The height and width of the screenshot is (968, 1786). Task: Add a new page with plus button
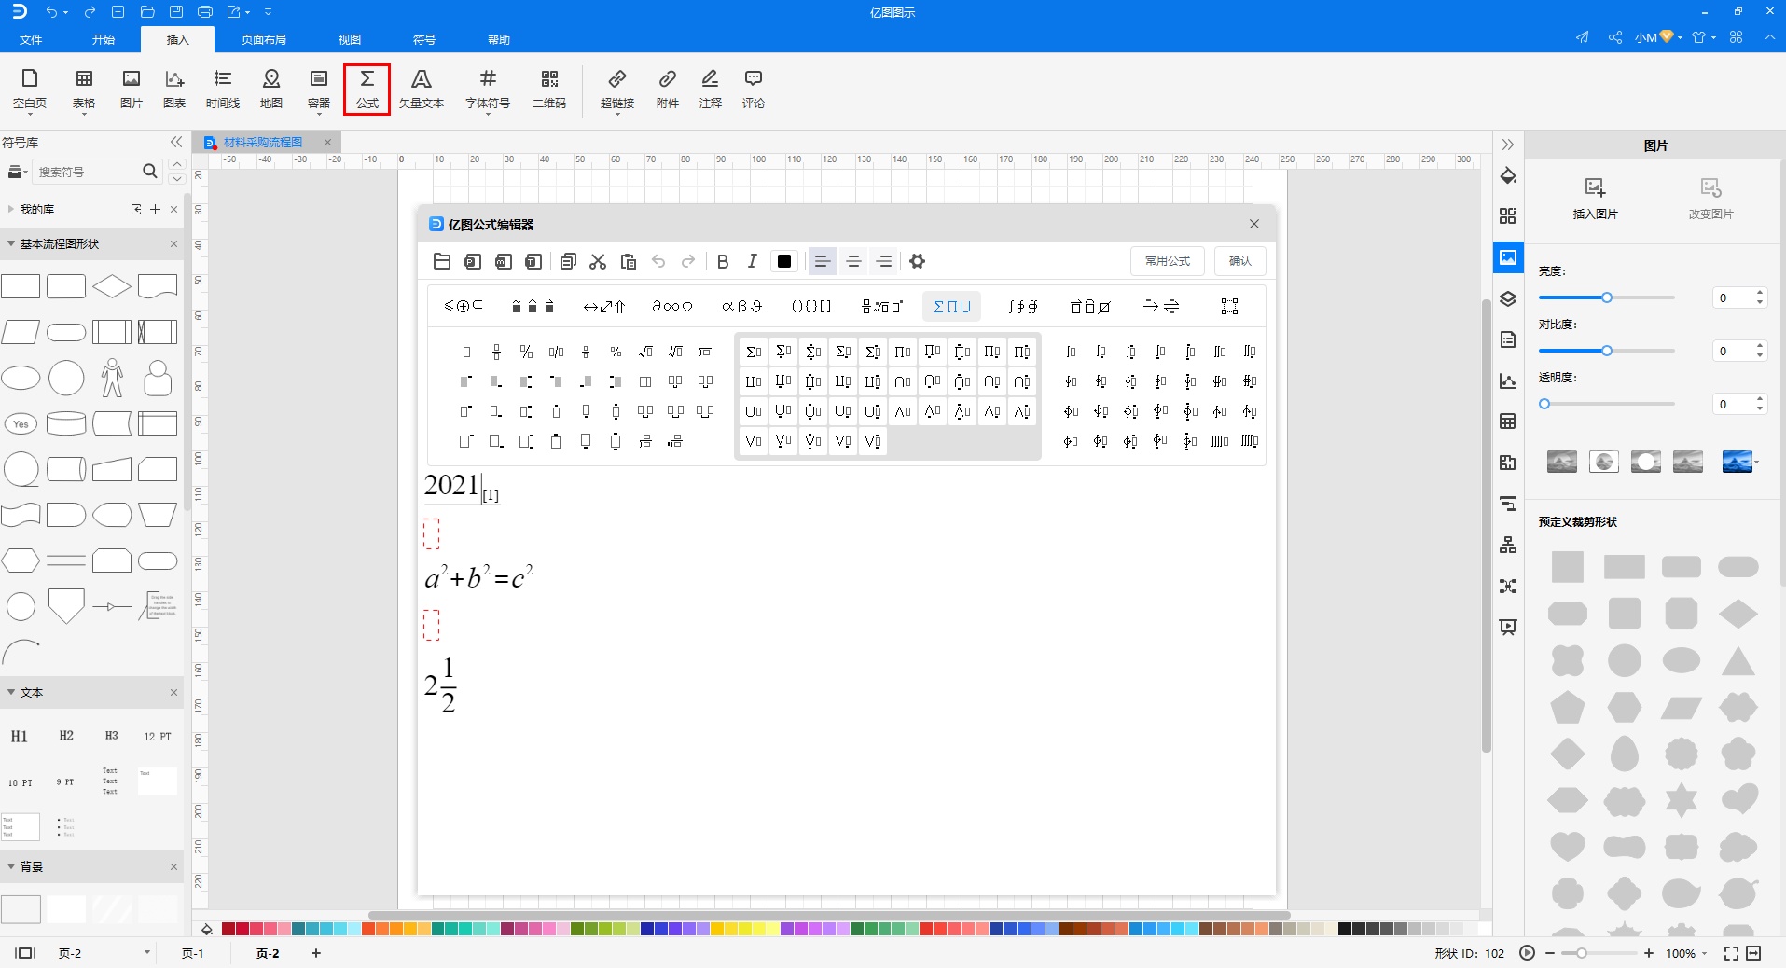[x=316, y=953]
